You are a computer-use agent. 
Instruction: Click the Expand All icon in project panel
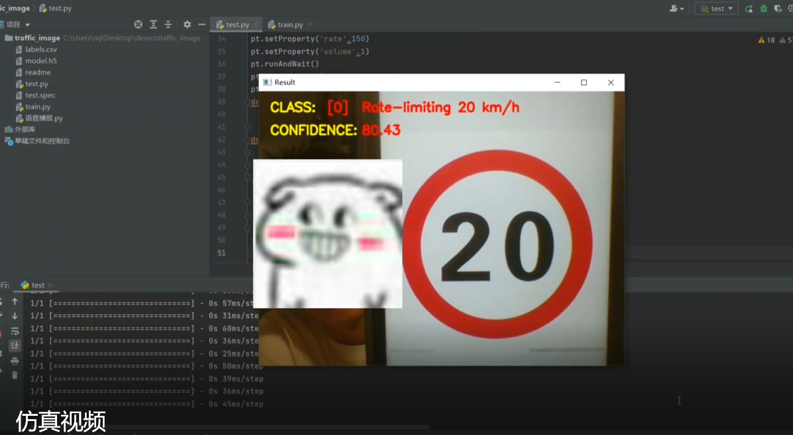(153, 24)
